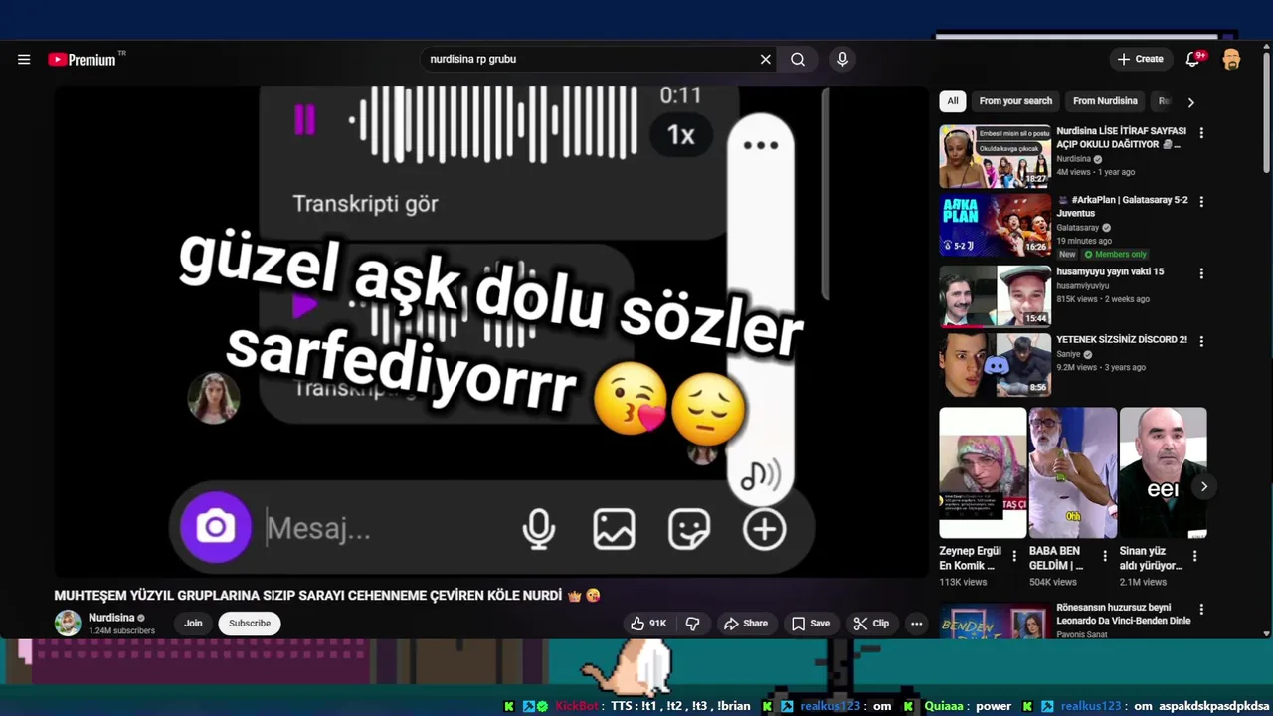The height and width of the screenshot is (716, 1273).
Task: Click KickBot name in chat ticker
Action: point(577,706)
